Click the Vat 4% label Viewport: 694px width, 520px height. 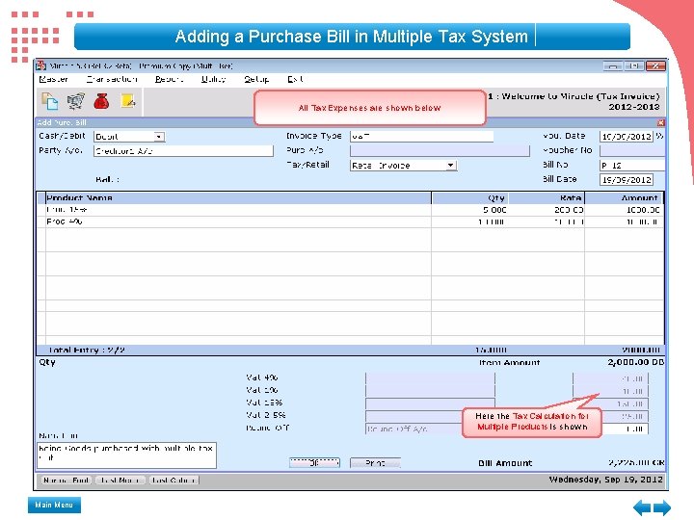[261, 377]
